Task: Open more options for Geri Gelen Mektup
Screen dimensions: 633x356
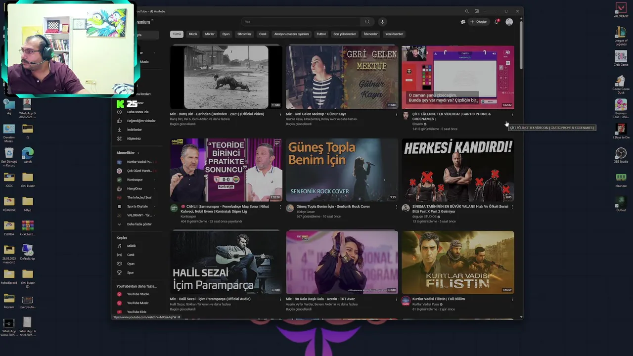Action: tap(396, 114)
